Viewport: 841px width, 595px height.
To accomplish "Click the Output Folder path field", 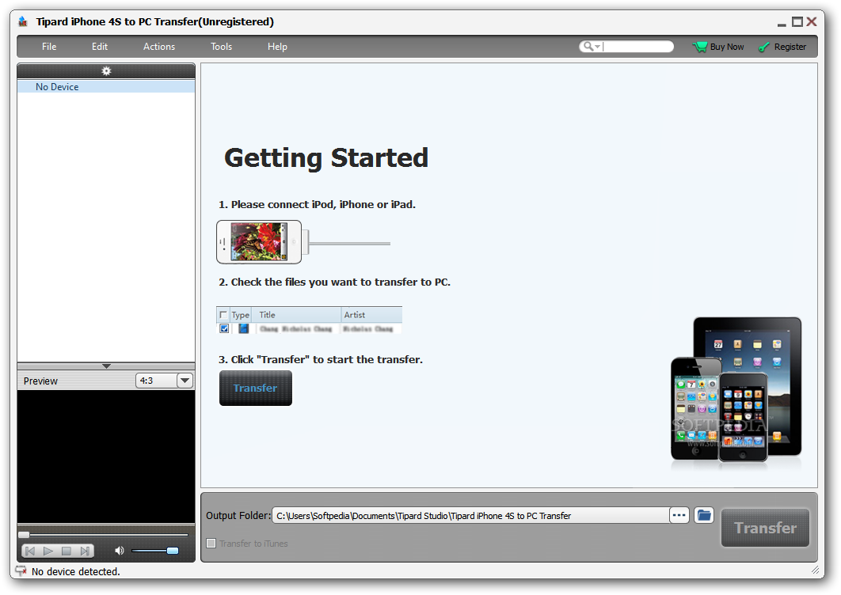I will click(x=470, y=516).
